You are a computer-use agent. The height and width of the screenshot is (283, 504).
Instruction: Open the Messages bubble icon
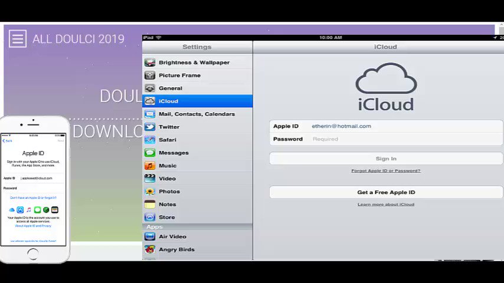[150, 153]
